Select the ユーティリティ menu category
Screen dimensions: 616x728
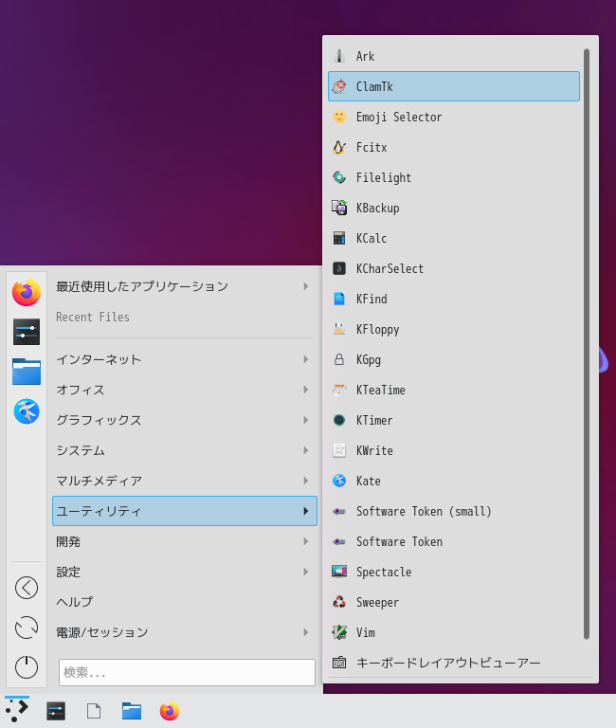point(185,511)
